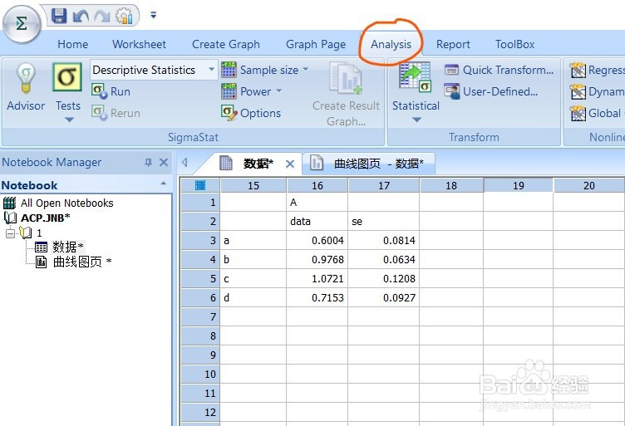625x426 pixels.
Task: Click cell containing 0.9768
Action: click(x=317, y=260)
